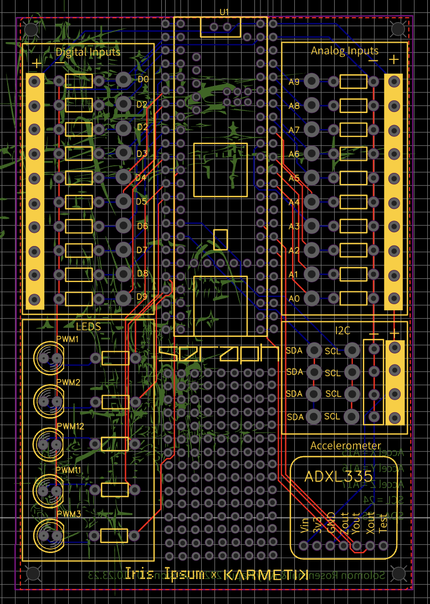Select the 'A8' analog label

(x=294, y=106)
